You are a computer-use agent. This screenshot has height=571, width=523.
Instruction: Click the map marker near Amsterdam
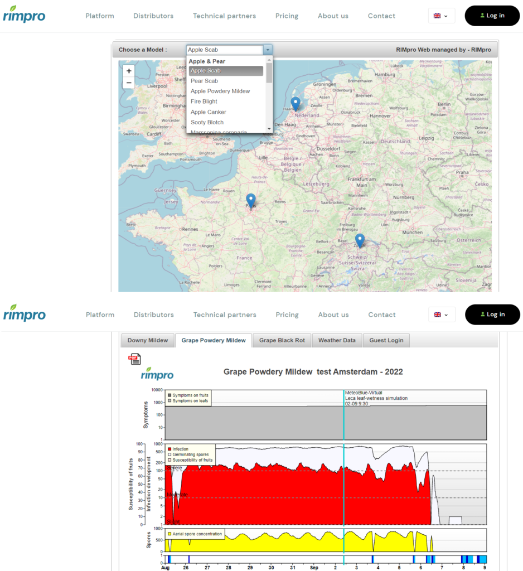[x=296, y=104]
